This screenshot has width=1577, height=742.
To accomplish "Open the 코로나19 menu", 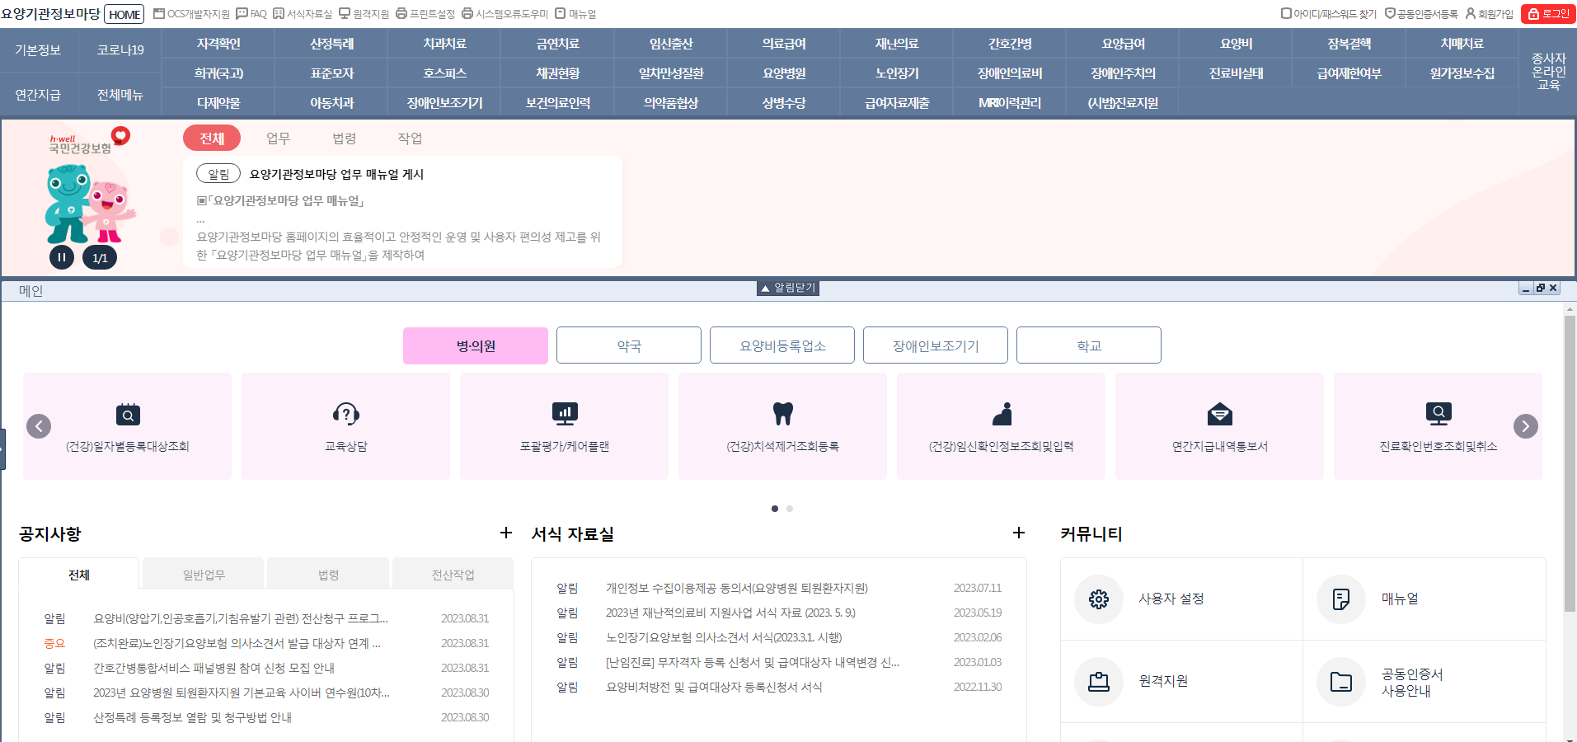I will pyautogui.click(x=120, y=50).
